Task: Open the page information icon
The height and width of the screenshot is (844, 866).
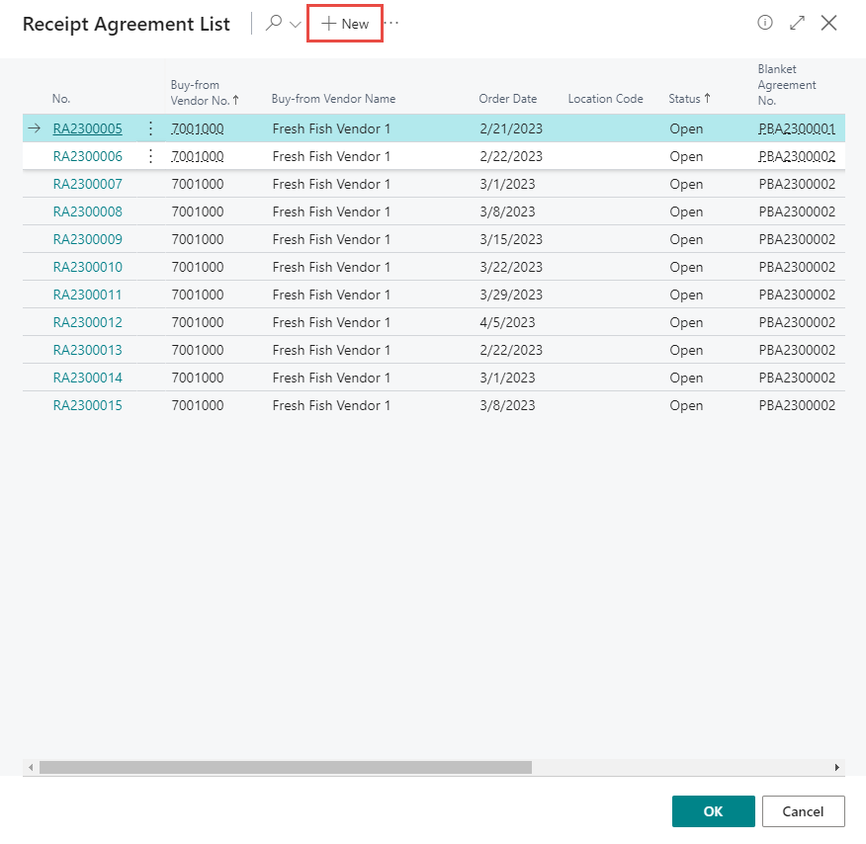Action: point(764,23)
